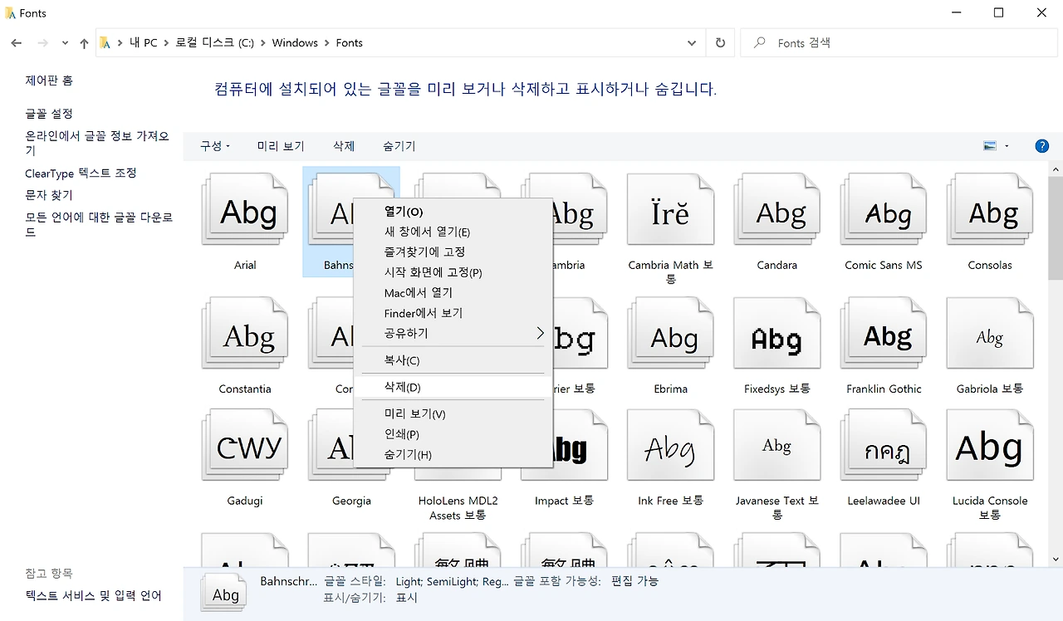Click Windows in the address path
Image resolution: width=1063 pixels, height=621 pixels.
point(295,43)
